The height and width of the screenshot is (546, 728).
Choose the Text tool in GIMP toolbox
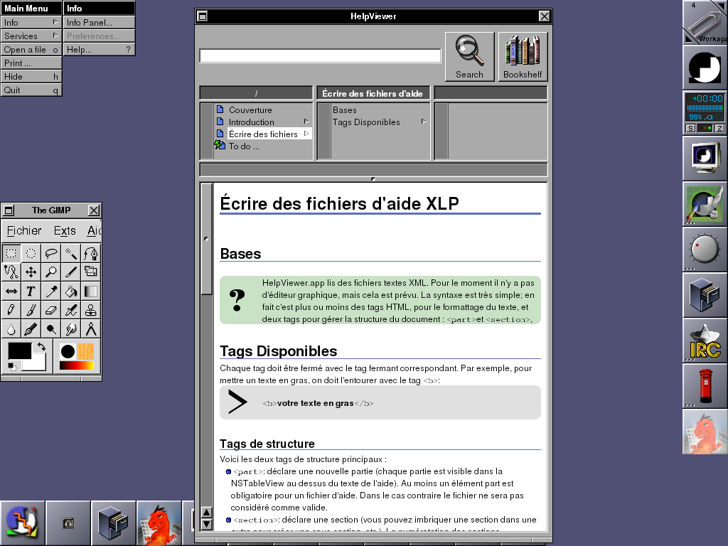pos(31,291)
